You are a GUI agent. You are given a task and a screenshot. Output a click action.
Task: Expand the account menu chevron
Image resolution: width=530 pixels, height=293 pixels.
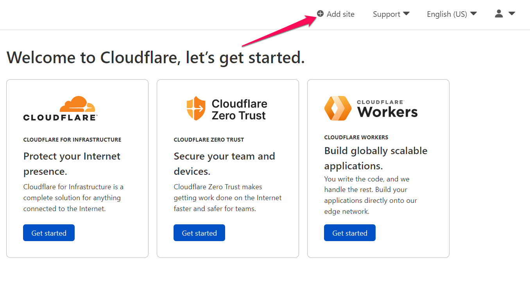point(512,14)
